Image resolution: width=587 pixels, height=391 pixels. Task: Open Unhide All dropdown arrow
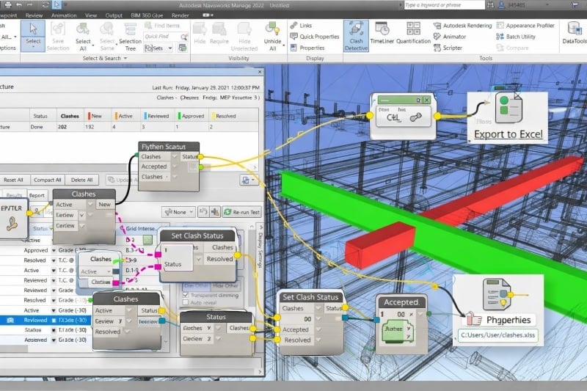point(283,45)
